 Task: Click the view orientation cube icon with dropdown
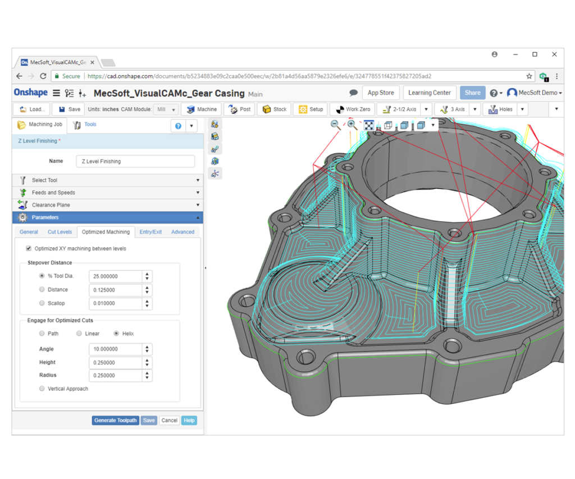[x=421, y=125]
